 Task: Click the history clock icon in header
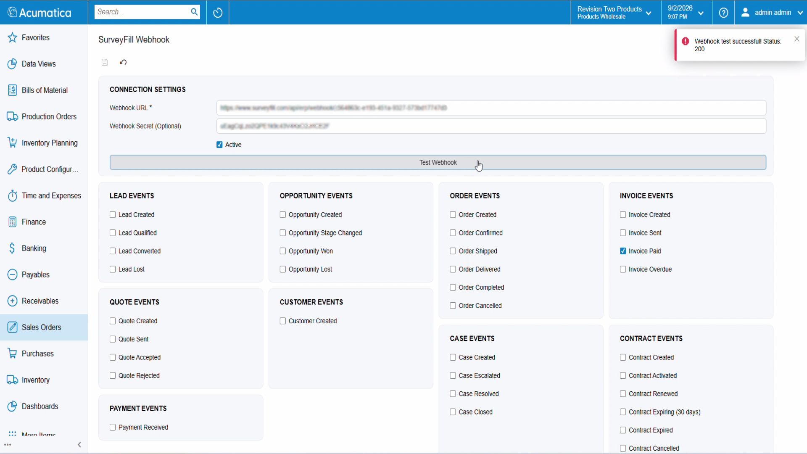click(x=218, y=13)
